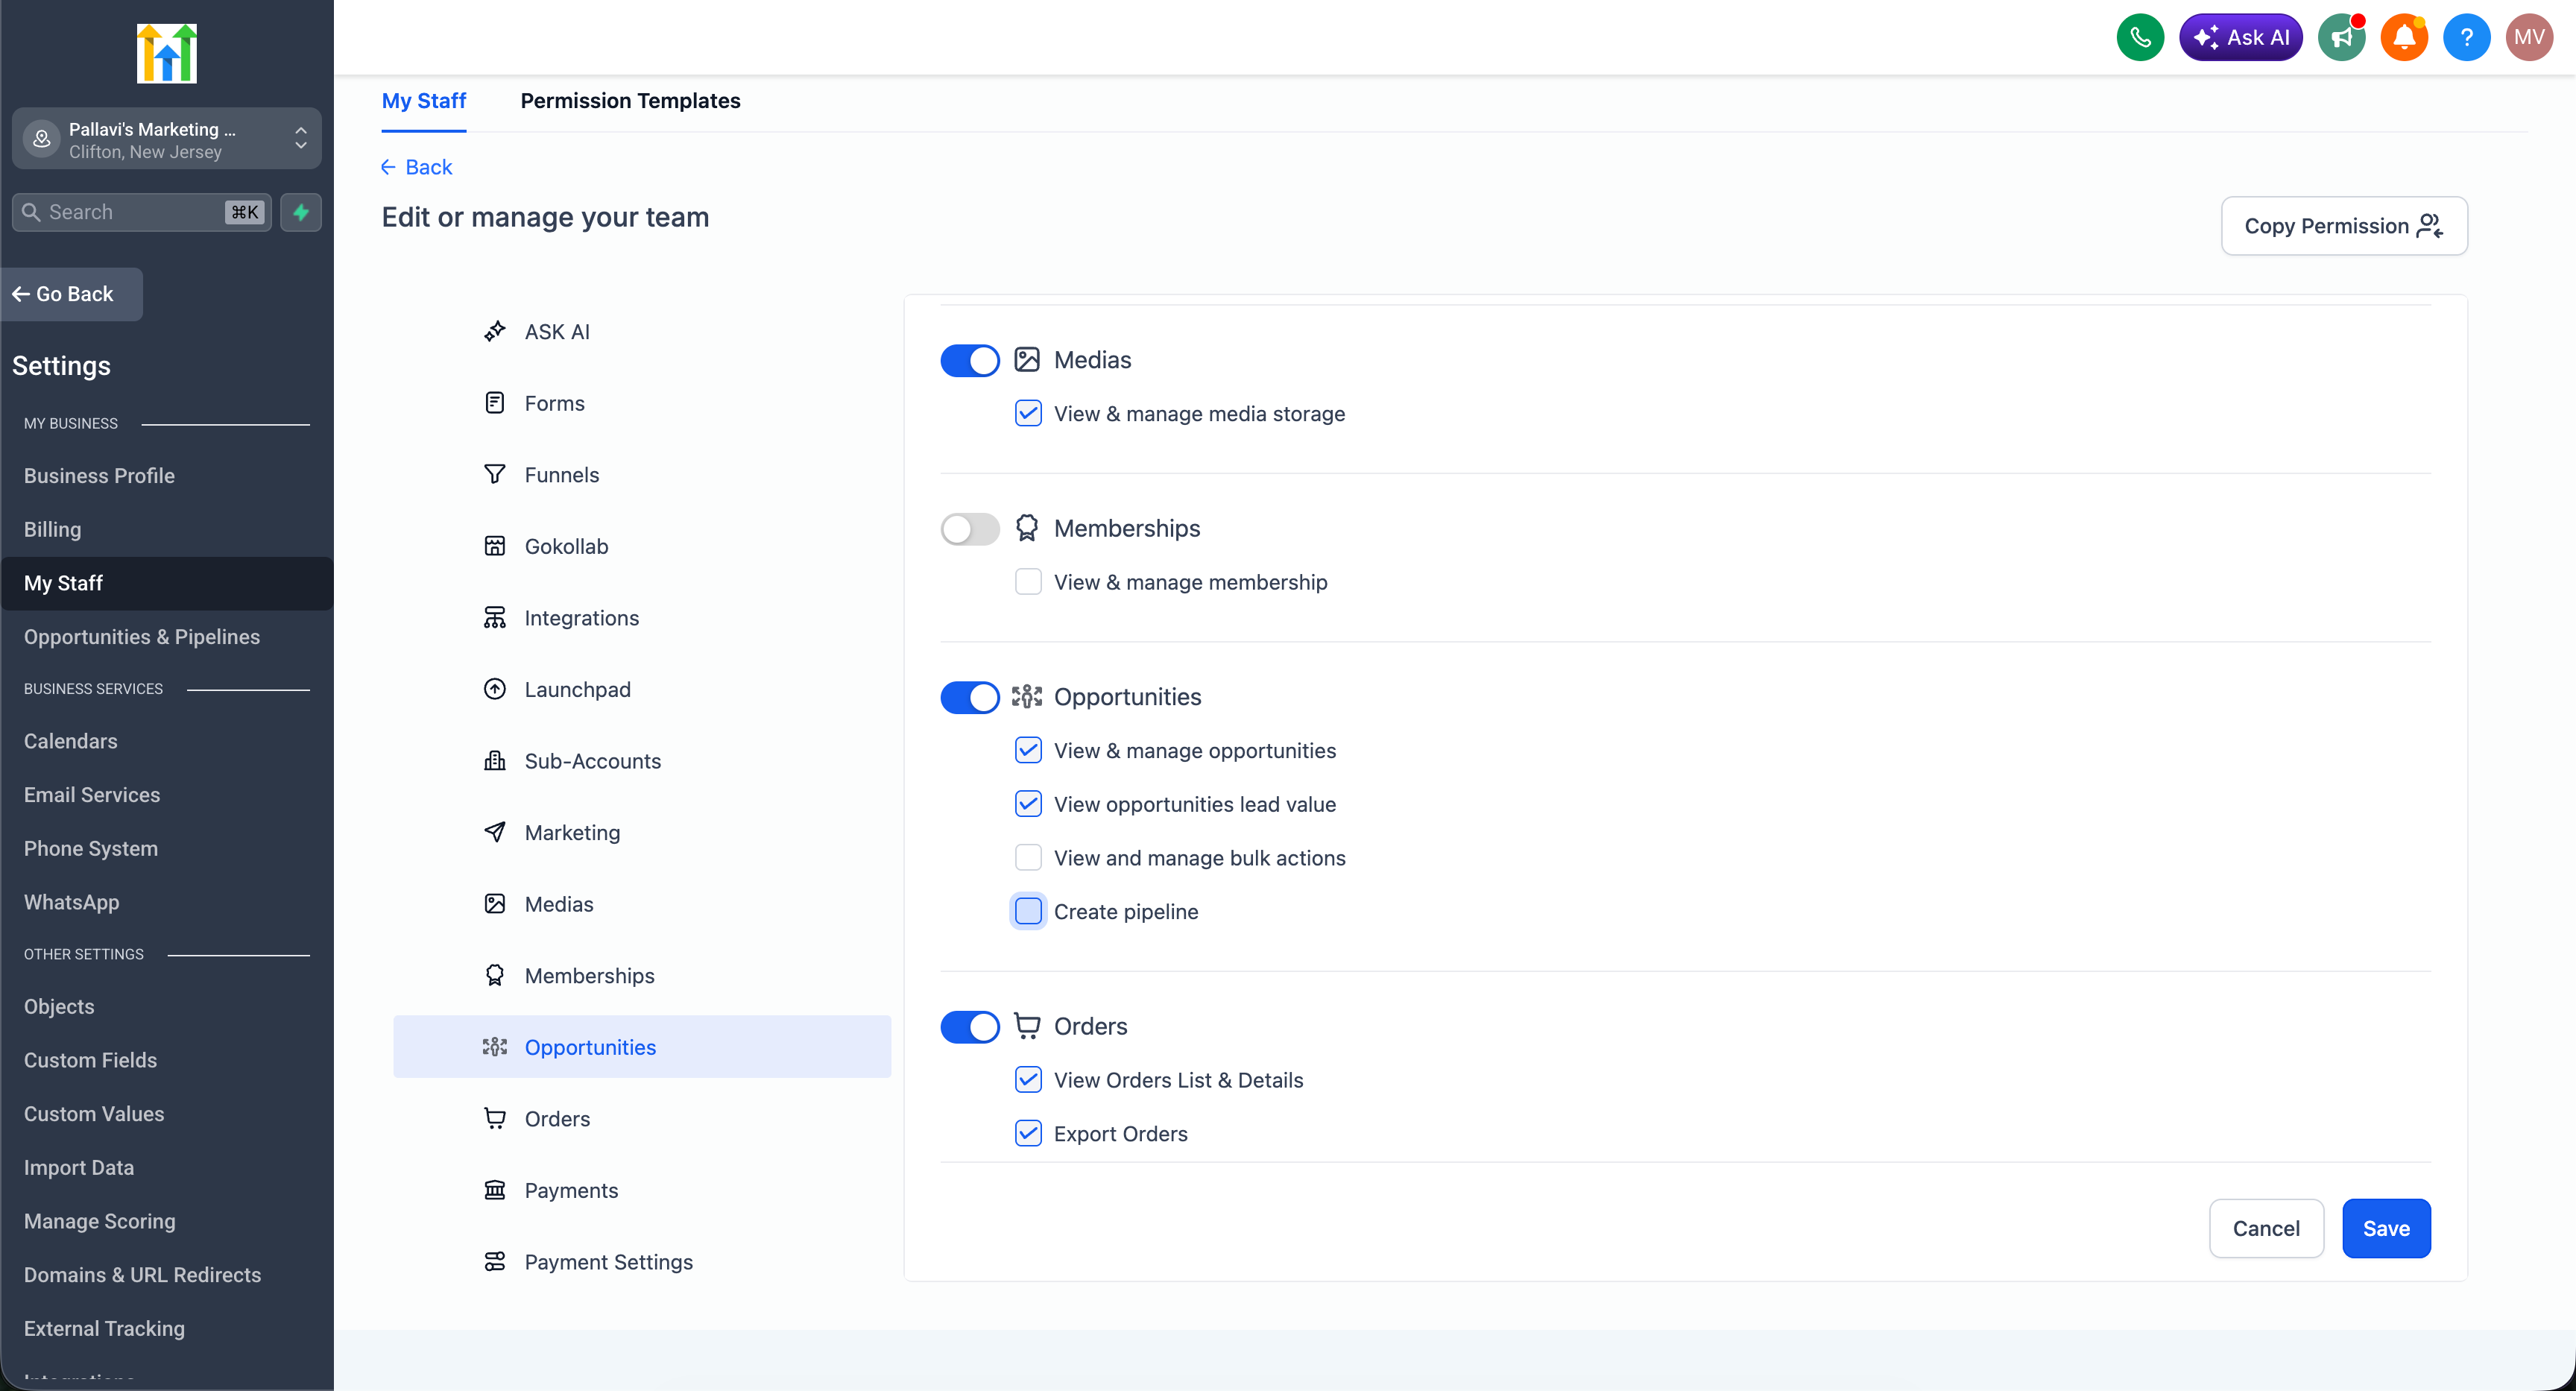
Task: Open Phone System settings
Action: (x=91, y=848)
